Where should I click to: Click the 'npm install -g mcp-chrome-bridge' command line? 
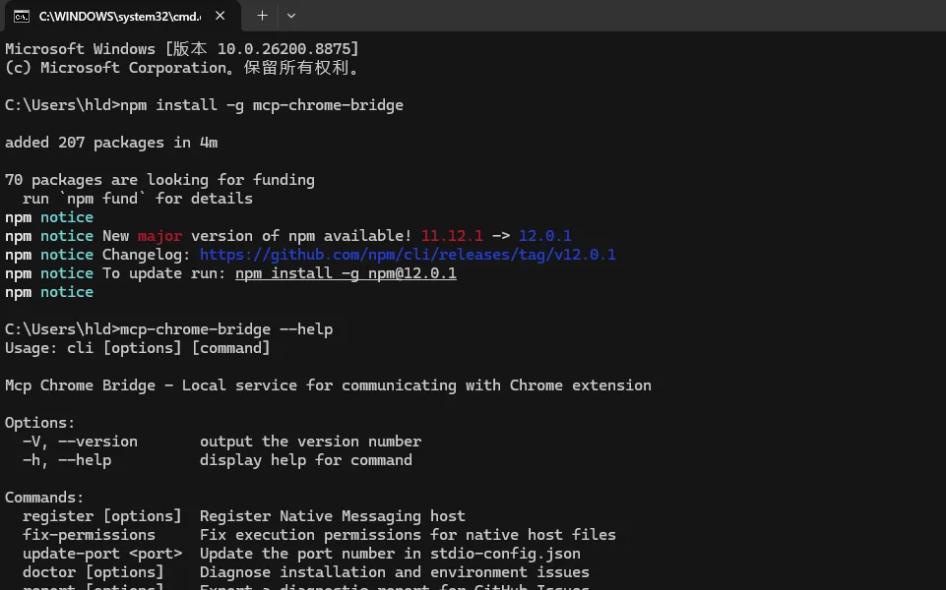261,105
